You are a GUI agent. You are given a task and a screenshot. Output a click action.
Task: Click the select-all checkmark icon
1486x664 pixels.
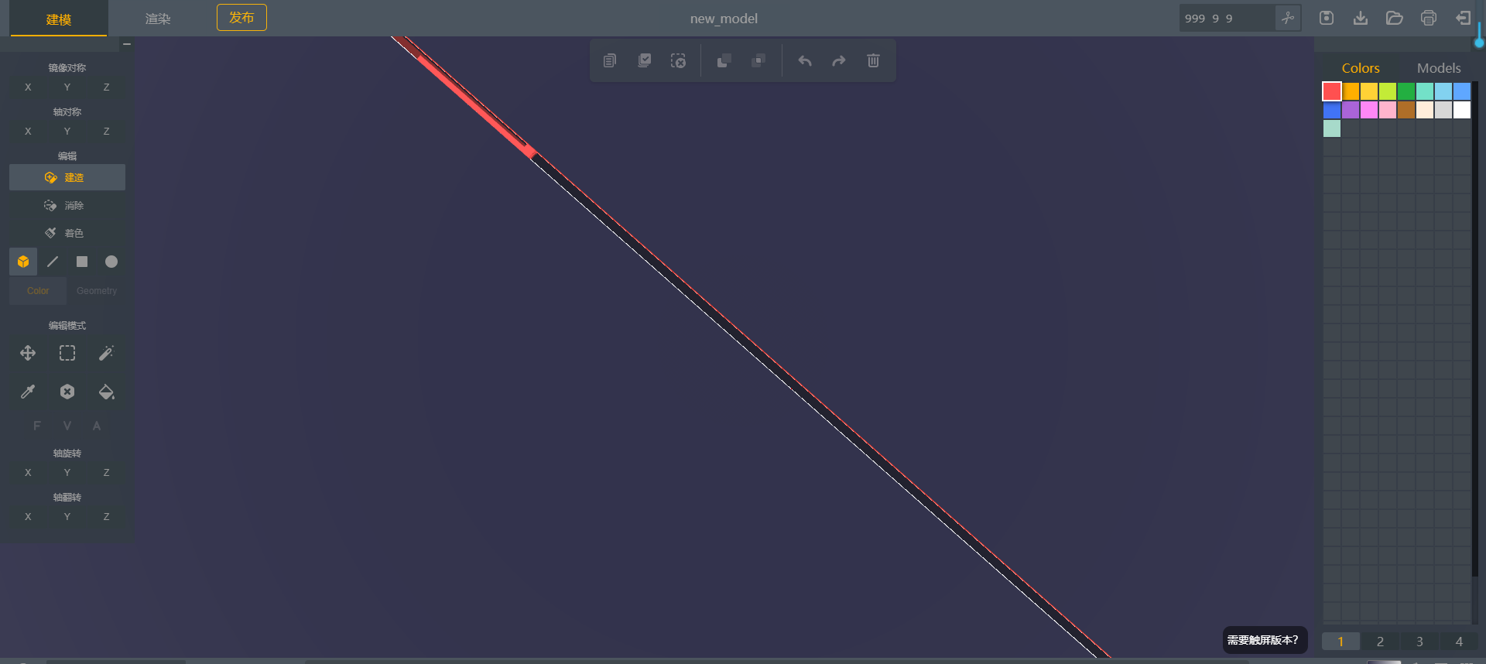pos(644,60)
